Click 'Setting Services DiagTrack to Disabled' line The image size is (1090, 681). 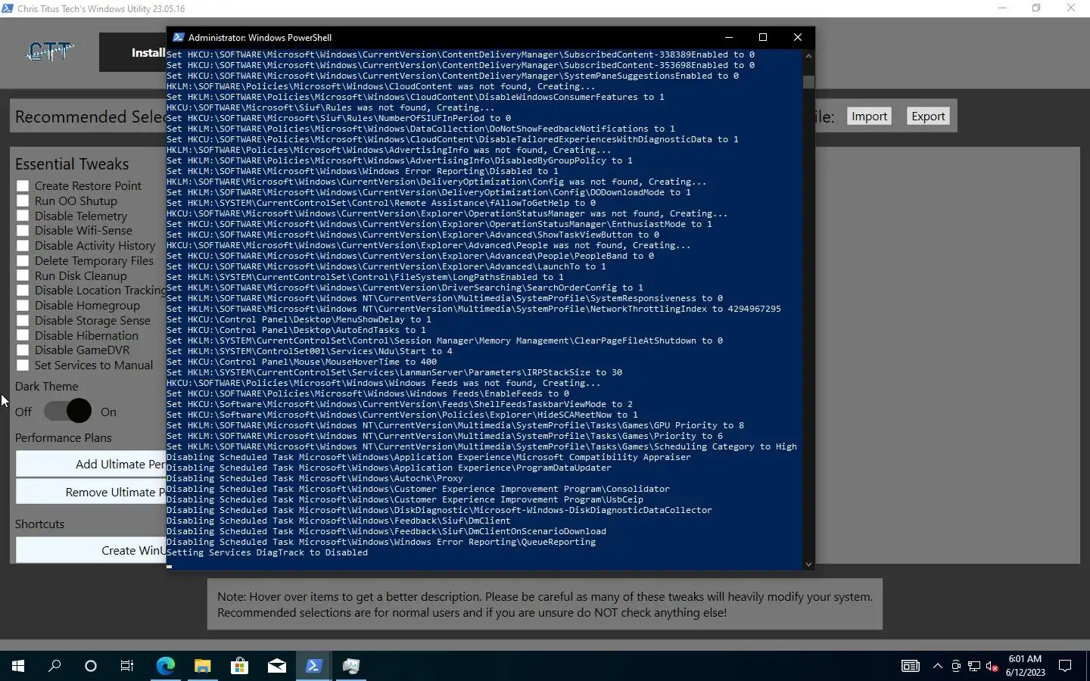tap(267, 552)
